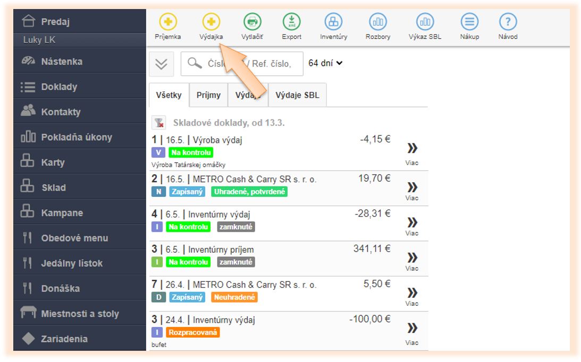Expand the double-chevron filter panel button
581x362 pixels.
point(161,64)
